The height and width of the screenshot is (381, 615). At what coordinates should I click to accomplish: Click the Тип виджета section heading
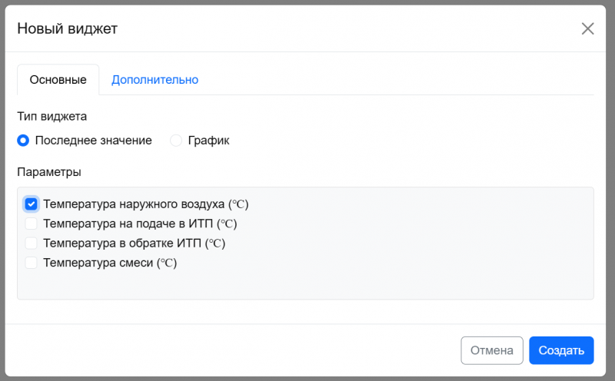pos(52,117)
